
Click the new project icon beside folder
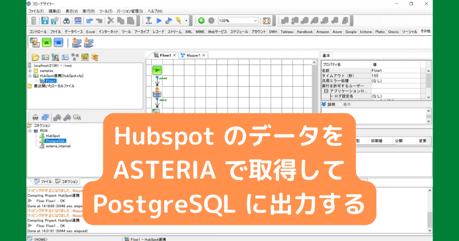pyautogui.click(x=45, y=57)
